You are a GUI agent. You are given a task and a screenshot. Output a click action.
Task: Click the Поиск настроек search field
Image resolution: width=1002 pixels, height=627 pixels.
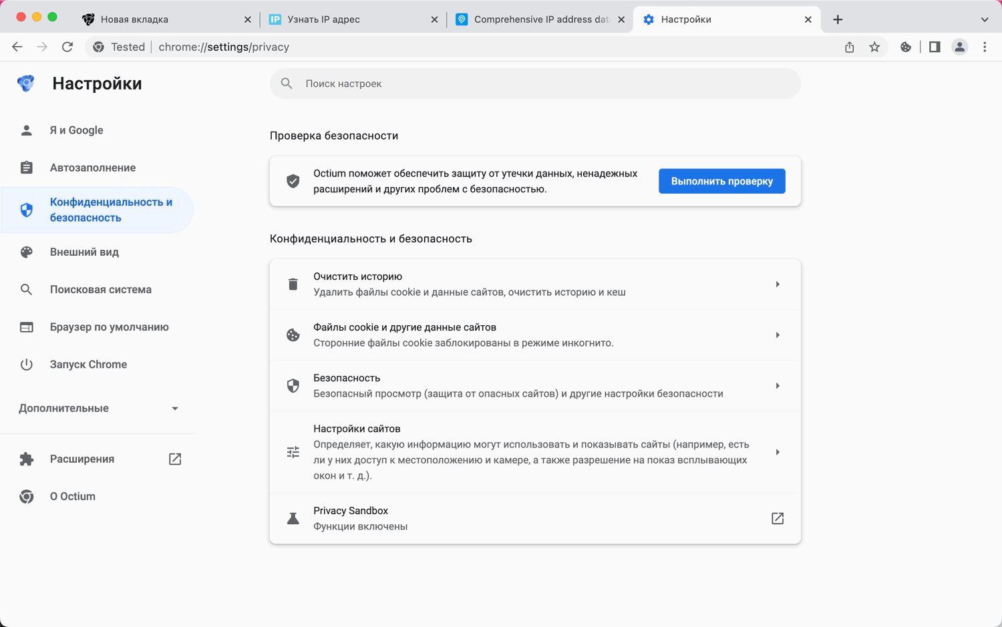(534, 83)
